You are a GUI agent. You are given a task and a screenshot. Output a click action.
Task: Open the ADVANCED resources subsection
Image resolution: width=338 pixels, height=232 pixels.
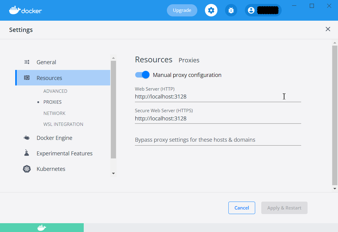pyautogui.click(x=55, y=91)
